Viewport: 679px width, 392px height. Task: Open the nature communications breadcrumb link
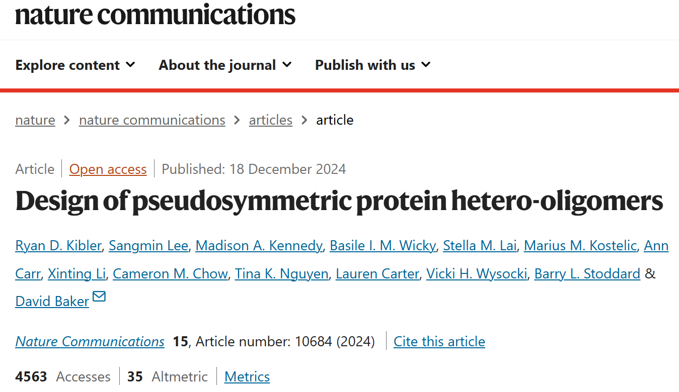(152, 120)
